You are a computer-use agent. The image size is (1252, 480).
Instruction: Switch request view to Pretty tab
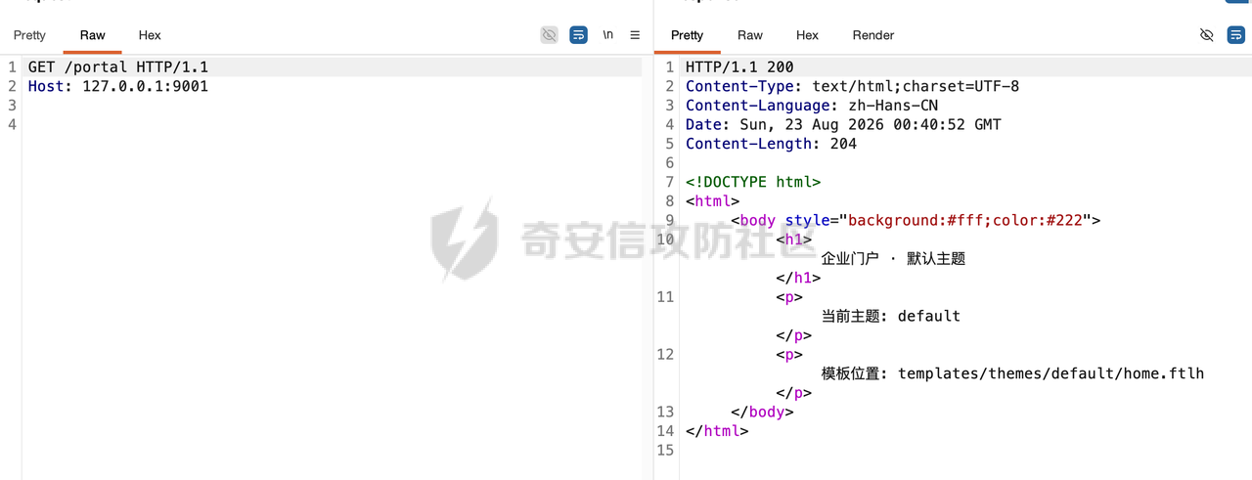click(x=29, y=35)
